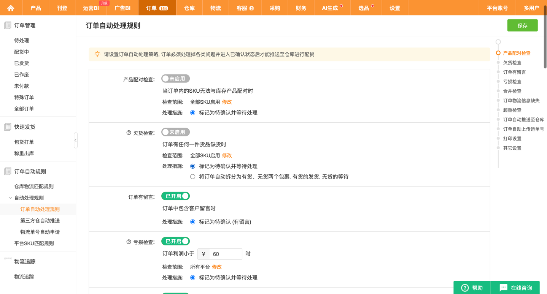Click the 帮助 help button icon
The width and height of the screenshot is (547, 294).
coord(465,288)
